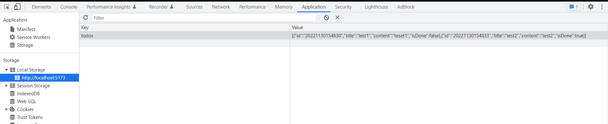The image size is (608, 124).
Task: Select the Session Storage item
Action: [x=34, y=85]
